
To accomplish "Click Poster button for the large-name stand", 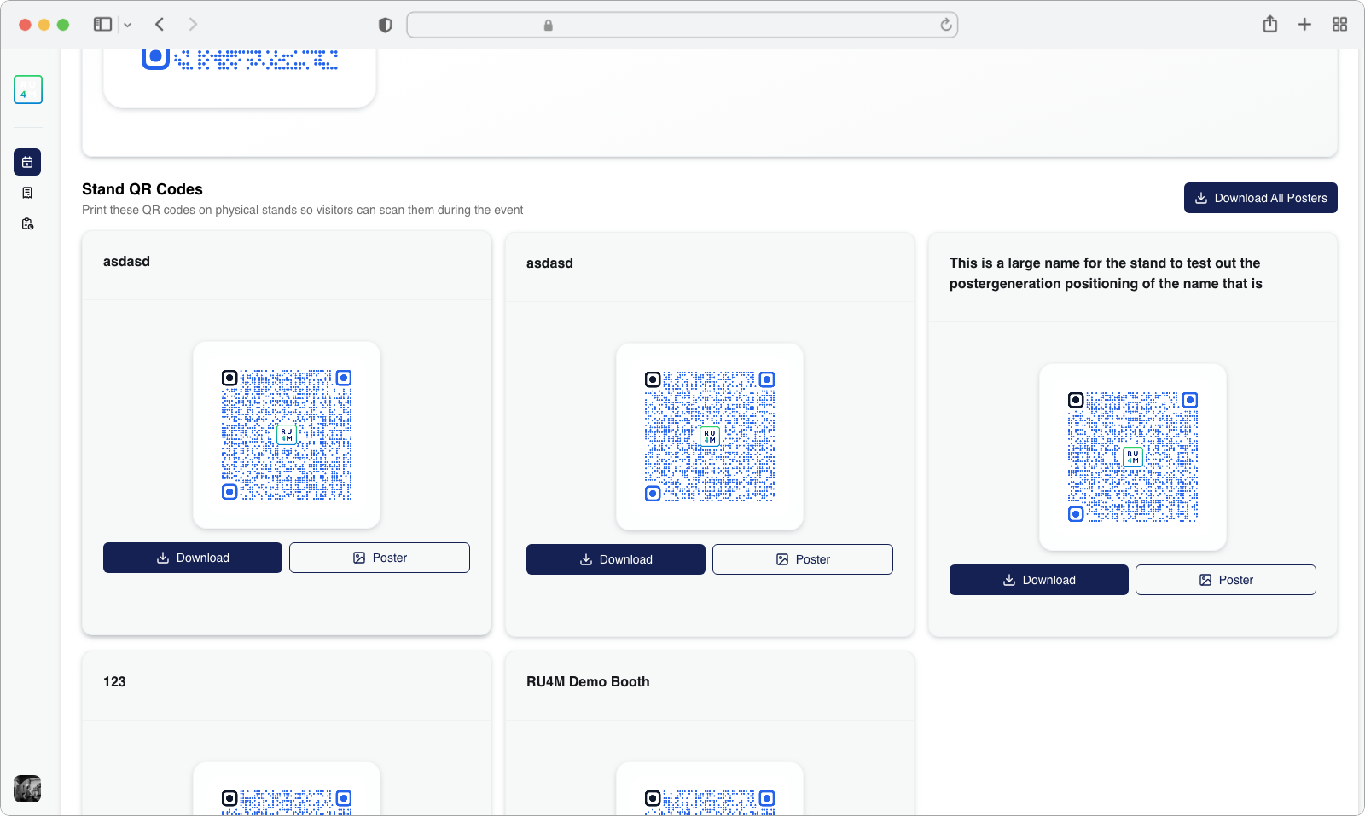I will coord(1225,580).
